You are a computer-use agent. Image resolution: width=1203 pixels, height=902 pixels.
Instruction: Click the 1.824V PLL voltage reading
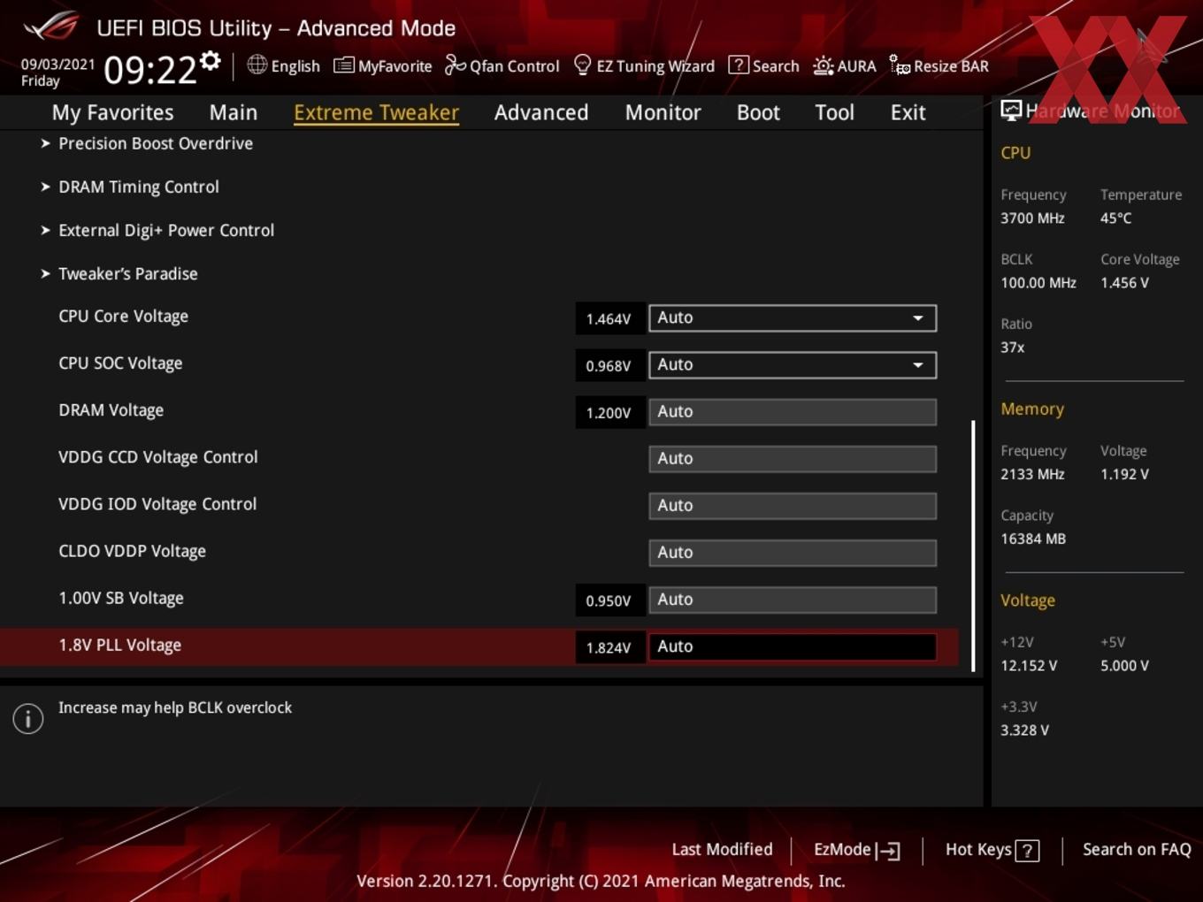pos(609,647)
